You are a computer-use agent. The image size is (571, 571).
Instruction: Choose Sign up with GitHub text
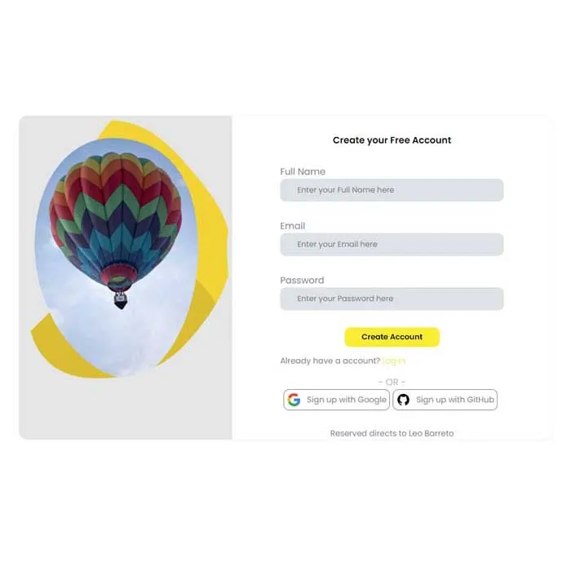coord(454,400)
